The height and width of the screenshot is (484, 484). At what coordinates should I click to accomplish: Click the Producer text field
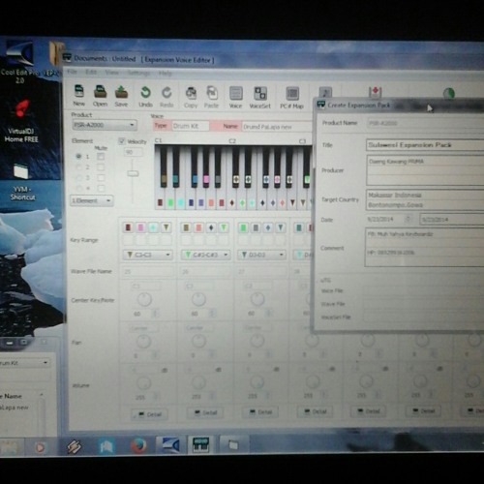(x=425, y=170)
